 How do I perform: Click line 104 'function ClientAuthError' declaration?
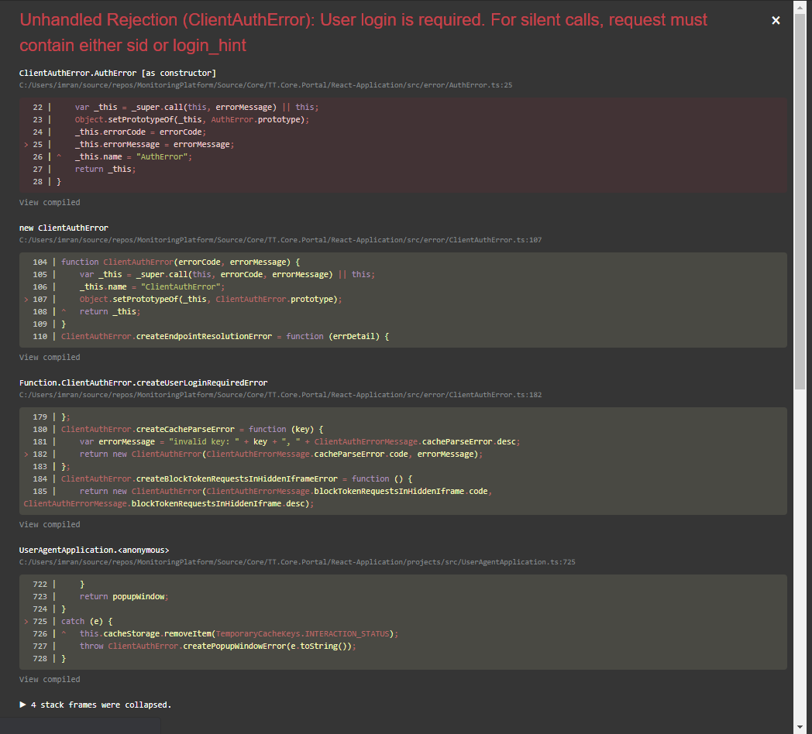click(181, 262)
